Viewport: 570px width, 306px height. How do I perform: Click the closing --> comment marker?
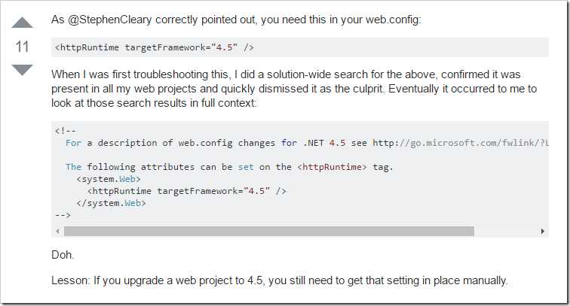(x=63, y=215)
